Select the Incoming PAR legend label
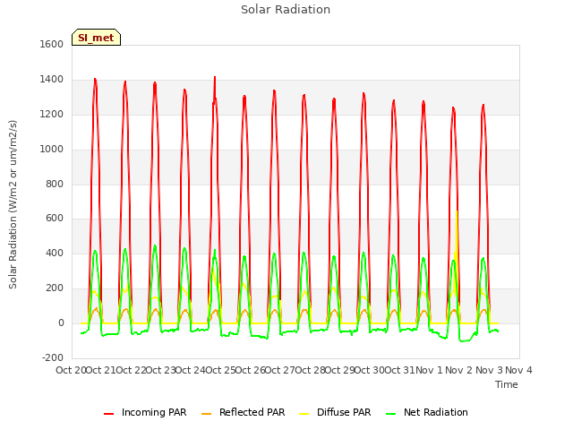The image size is (573, 430). [154, 412]
